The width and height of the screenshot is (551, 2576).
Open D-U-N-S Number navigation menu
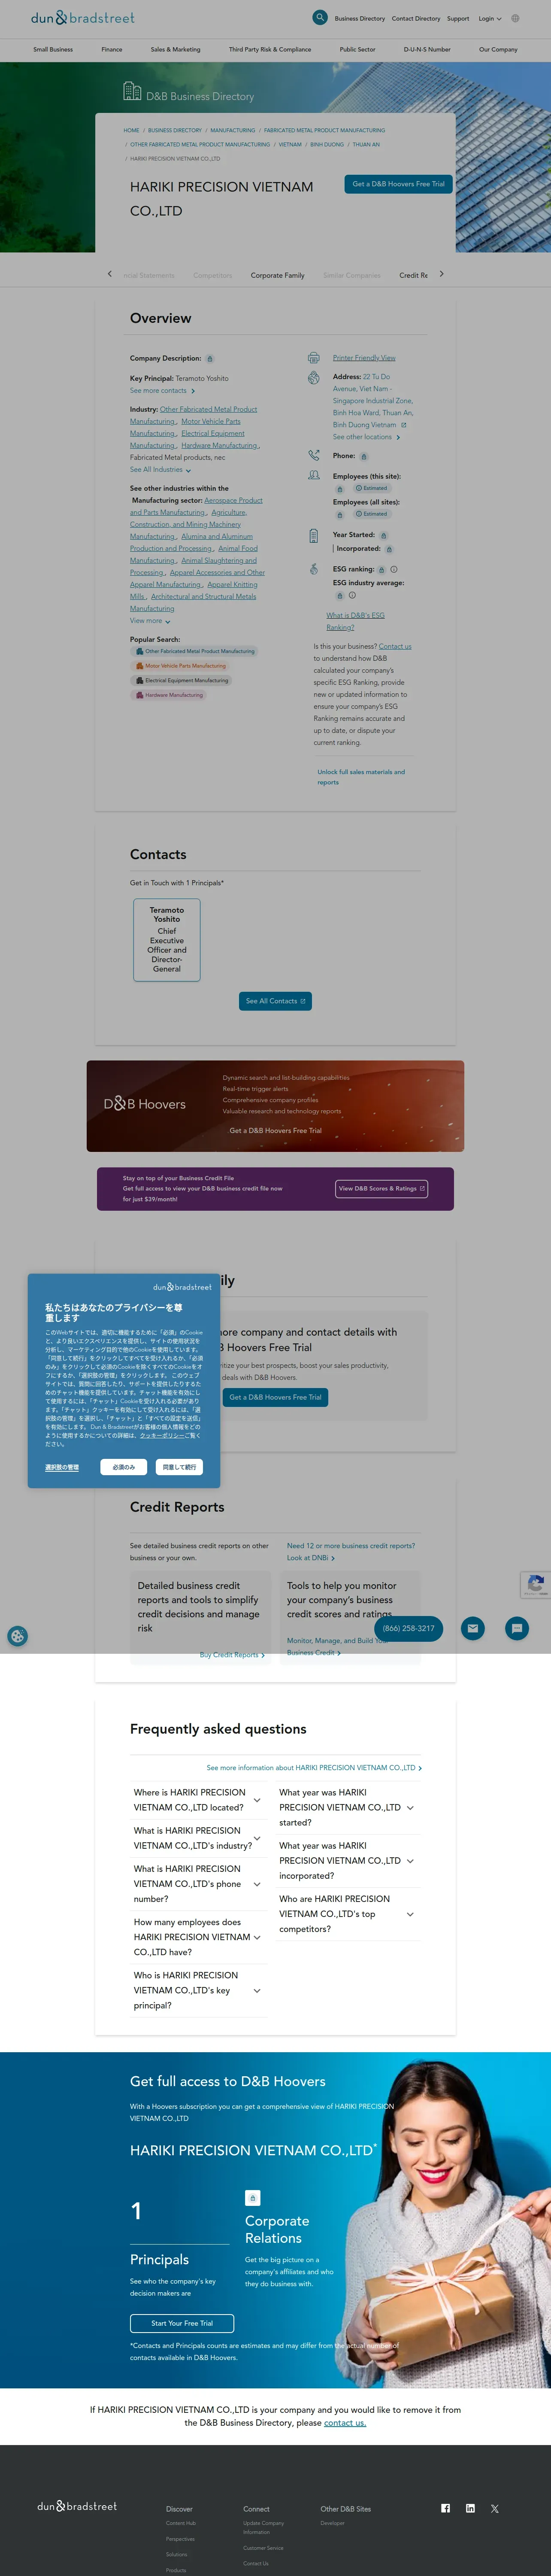(x=427, y=49)
